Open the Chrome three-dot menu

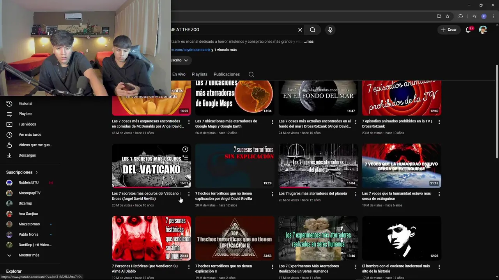point(493,16)
